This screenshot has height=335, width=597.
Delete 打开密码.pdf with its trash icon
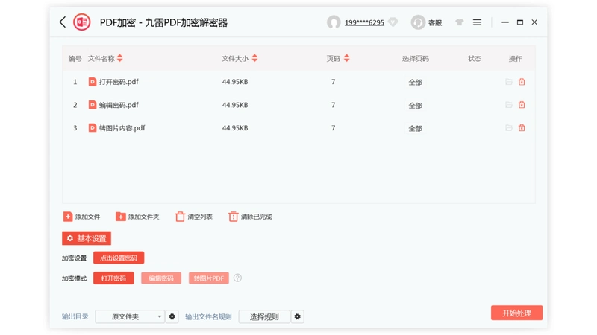[522, 82]
